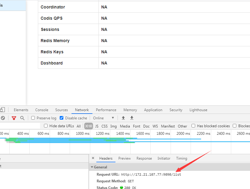Image resolution: width=250 pixels, height=189 pixels.
Task: Switch to the Memory panel
Action: point(130,110)
